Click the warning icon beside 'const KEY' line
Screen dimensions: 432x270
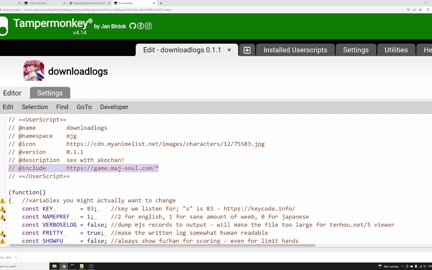click(2, 209)
